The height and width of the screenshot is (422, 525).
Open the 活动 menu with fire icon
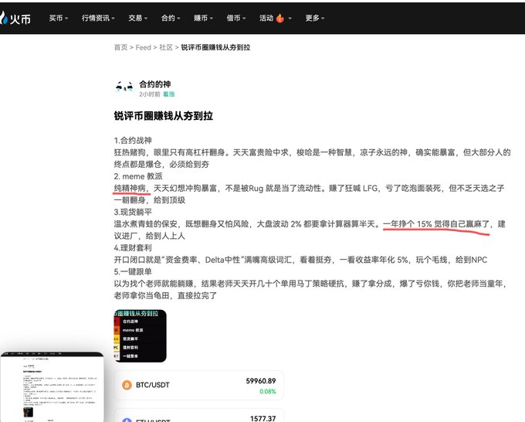[275, 18]
